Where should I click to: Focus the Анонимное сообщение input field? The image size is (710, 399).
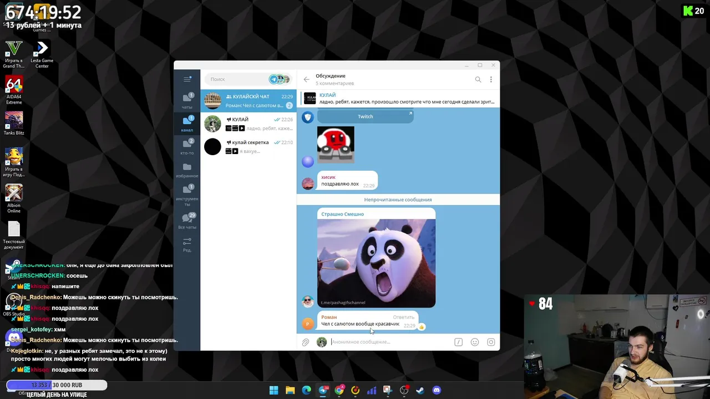pyautogui.click(x=390, y=342)
